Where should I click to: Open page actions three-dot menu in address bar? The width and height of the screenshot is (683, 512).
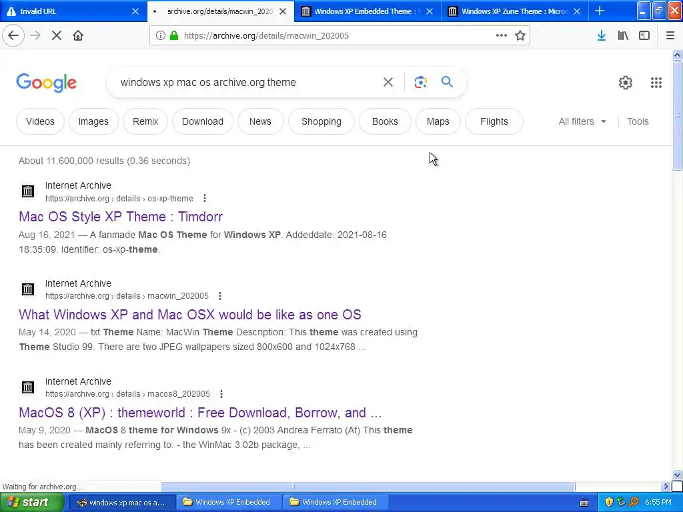click(502, 36)
